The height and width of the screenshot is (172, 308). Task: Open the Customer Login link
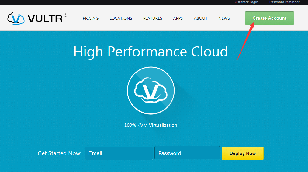246,2
